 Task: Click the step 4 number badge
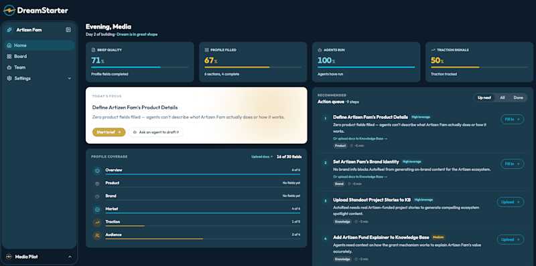coord(325,239)
